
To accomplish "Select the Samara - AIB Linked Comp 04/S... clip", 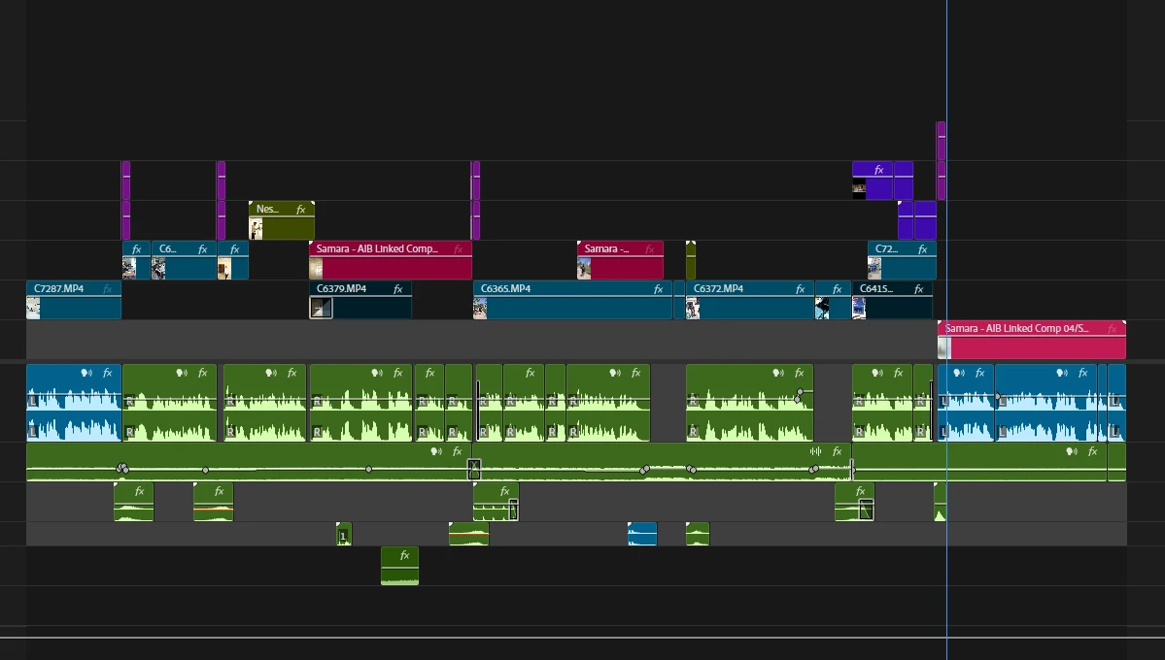I will point(1031,340).
